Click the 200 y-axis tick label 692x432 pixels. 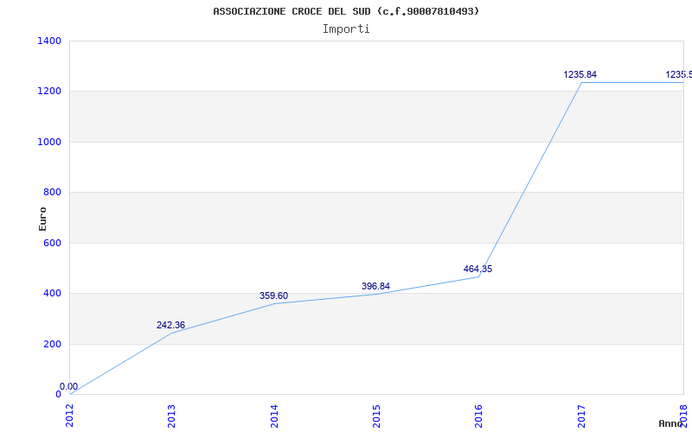pyautogui.click(x=52, y=344)
